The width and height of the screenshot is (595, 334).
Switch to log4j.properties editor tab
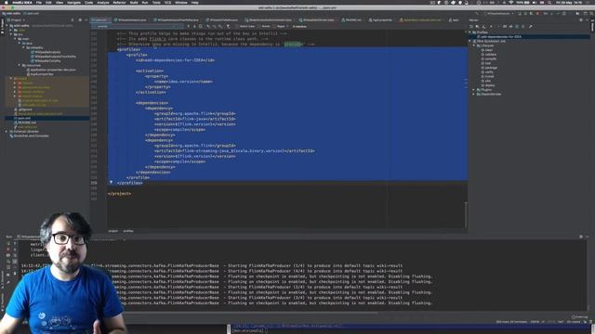click(380, 20)
